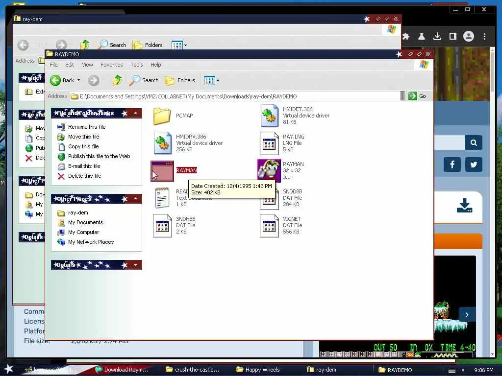Click the browser Extensions puzzle icon
The image size is (502, 376).
click(406, 36)
